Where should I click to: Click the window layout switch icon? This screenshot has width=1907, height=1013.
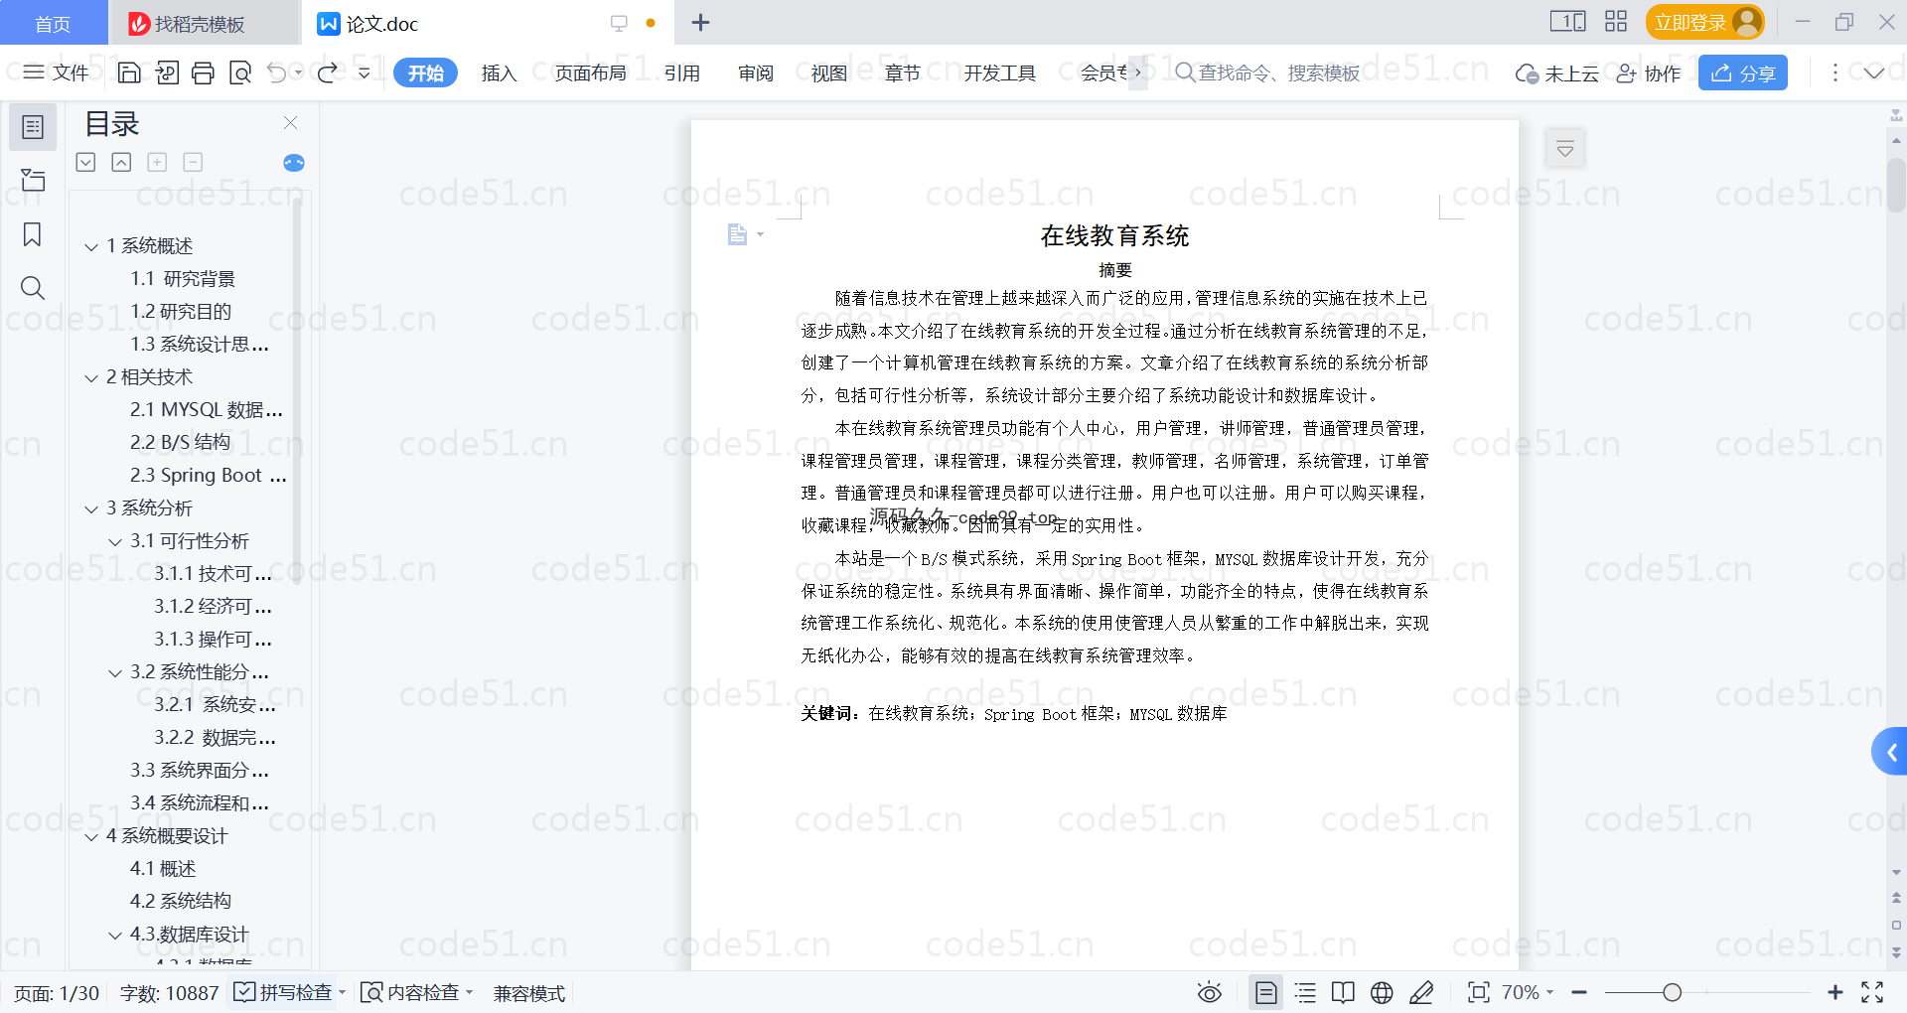click(x=1567, y=21)
